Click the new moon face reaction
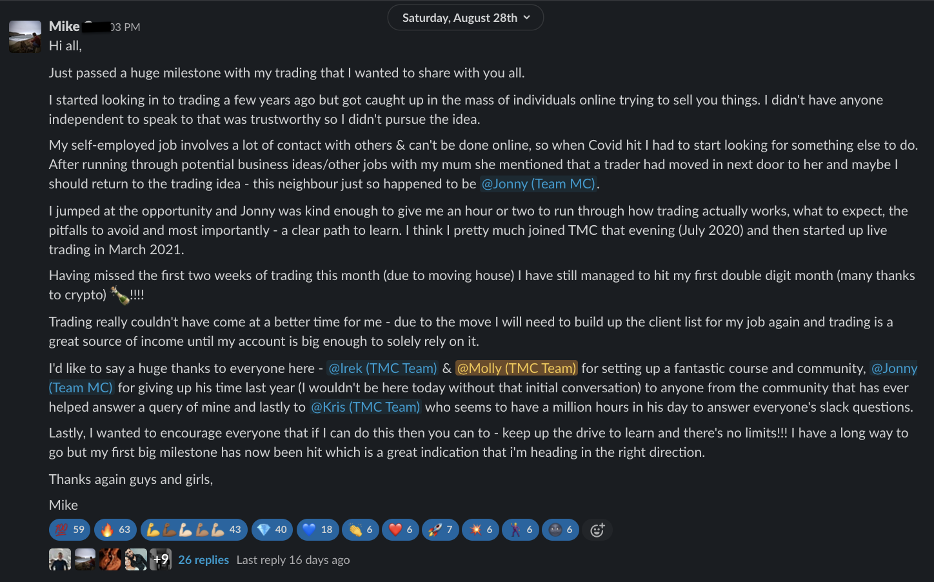 tap(561, 530)
